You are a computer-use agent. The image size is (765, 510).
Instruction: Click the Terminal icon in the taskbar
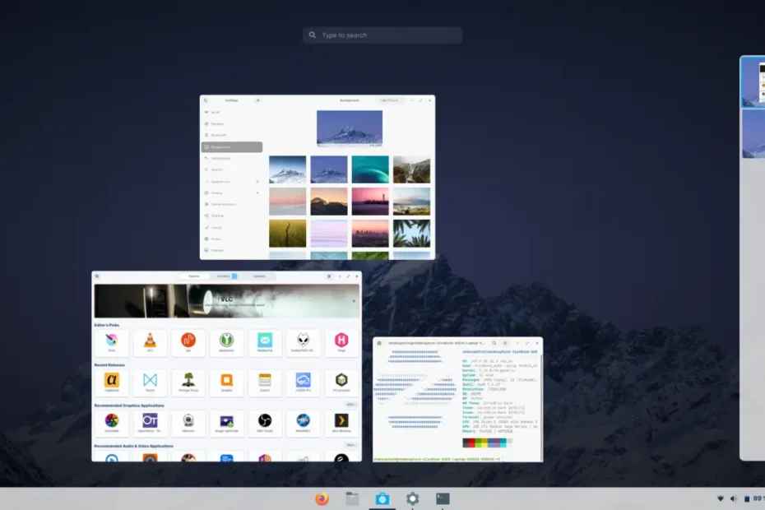(x=443, y=498)
